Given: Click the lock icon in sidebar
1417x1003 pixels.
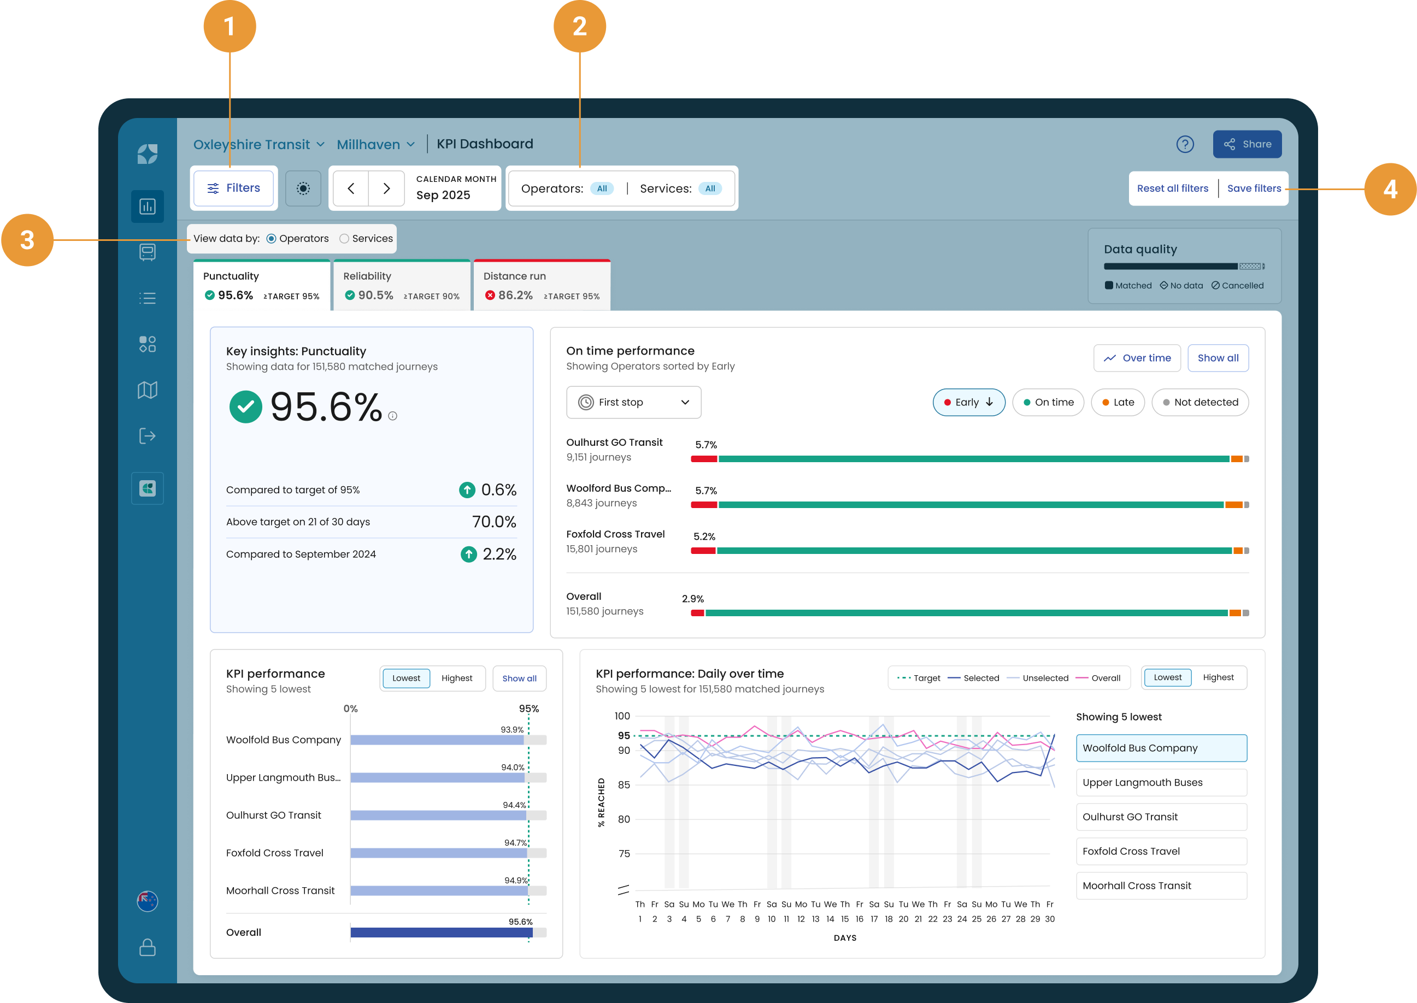Looking at the screenshot, I should coord(147,947).
